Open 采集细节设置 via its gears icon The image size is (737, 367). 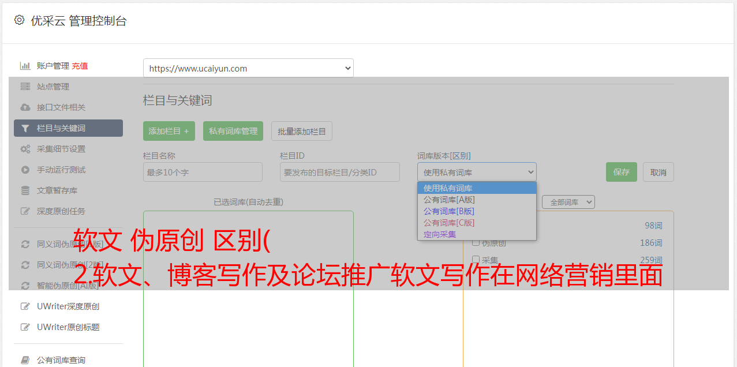pos(25,149)
